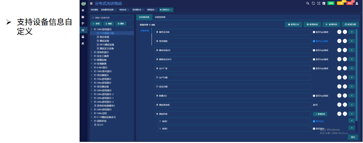363x143 pixels.
Task: Click the 新增文本 button
Action: point(293,24)
